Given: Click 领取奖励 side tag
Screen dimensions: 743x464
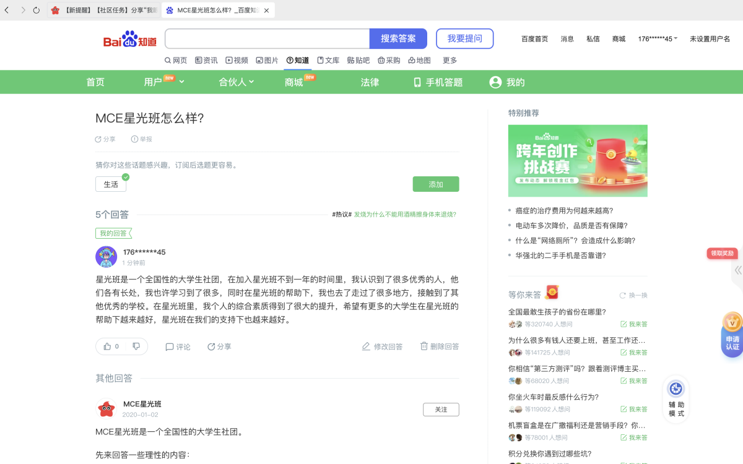Looking at the screenshot, I should [722, 253].
